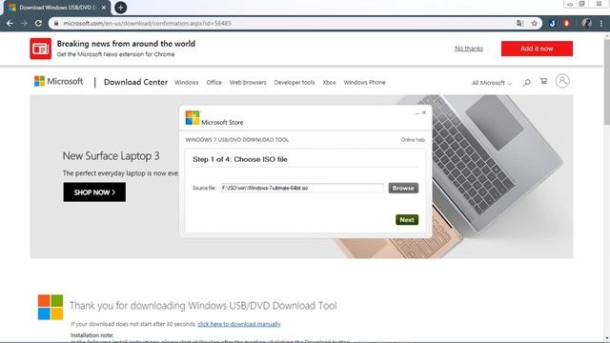Focus the Source file input field

point(302,188)
